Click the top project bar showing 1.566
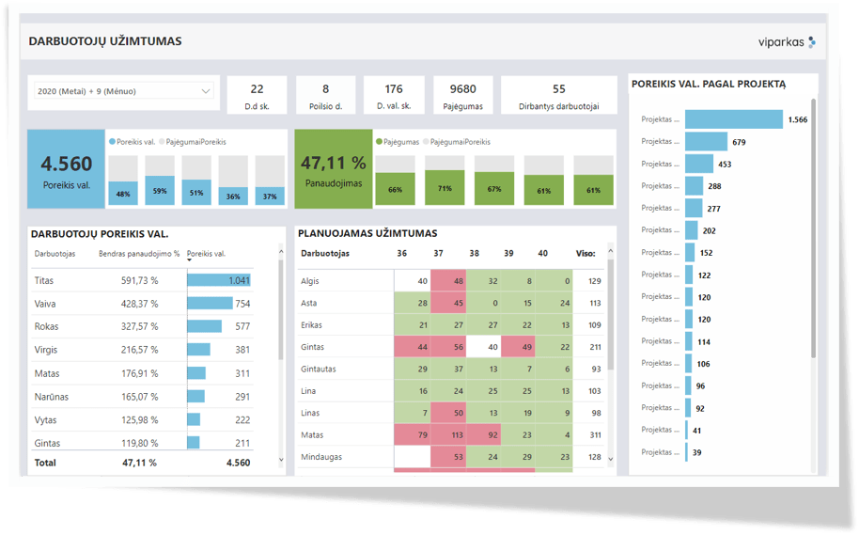The width and height of the screenshot is (859, 535). coord(733,119)
